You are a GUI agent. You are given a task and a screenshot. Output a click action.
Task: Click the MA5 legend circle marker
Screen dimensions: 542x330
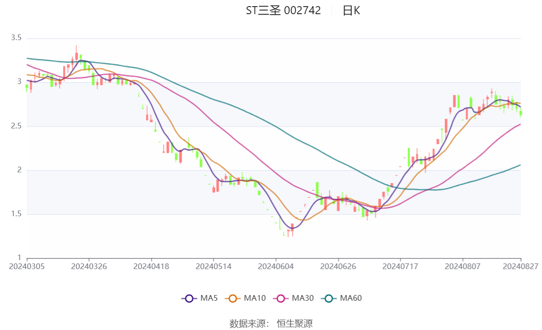pos(189,298)
